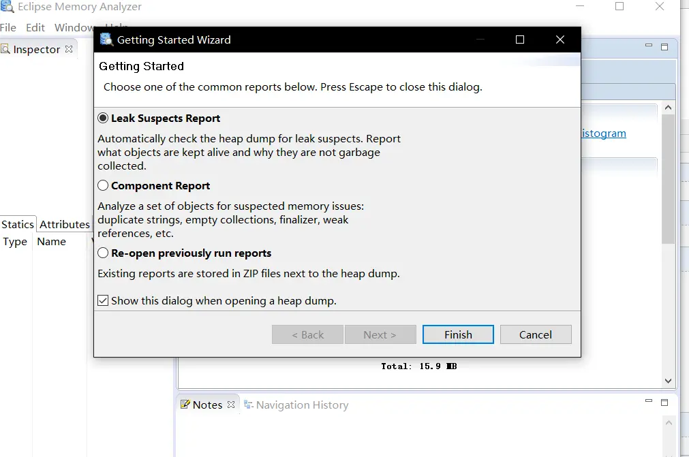Open the File menu
Image resolution: width=689 pixels, height=457 pixels.
[x=8, y=28]
